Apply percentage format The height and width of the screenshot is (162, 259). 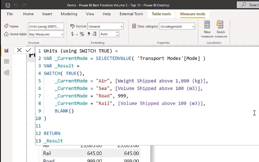pyautogui.click(x=82, y=34)
